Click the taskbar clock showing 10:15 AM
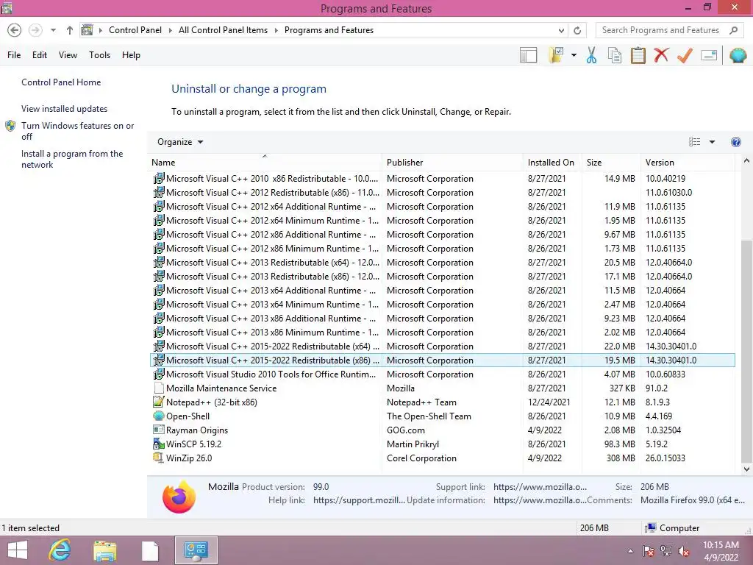 (721, 551)
